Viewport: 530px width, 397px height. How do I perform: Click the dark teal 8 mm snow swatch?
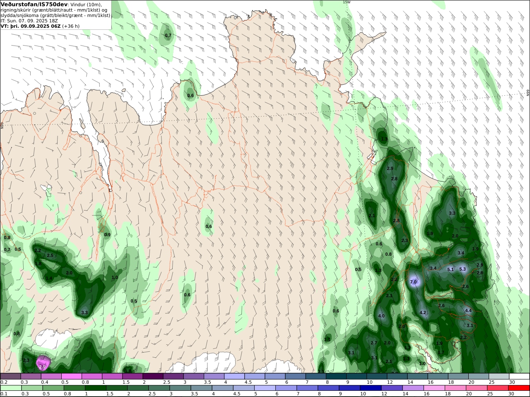pos(336,376)
